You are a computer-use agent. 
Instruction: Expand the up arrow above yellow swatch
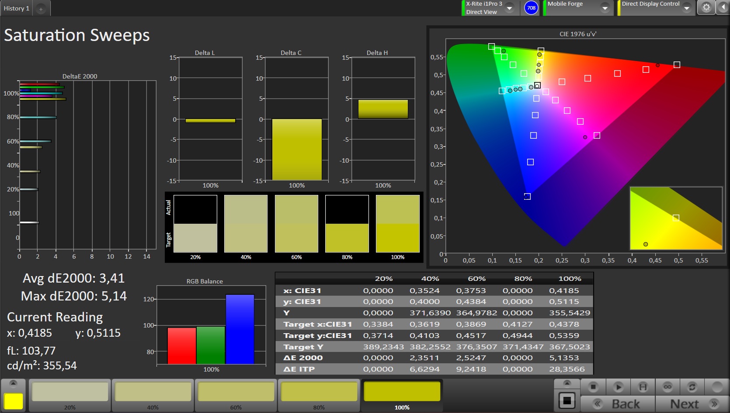point(13,383)
